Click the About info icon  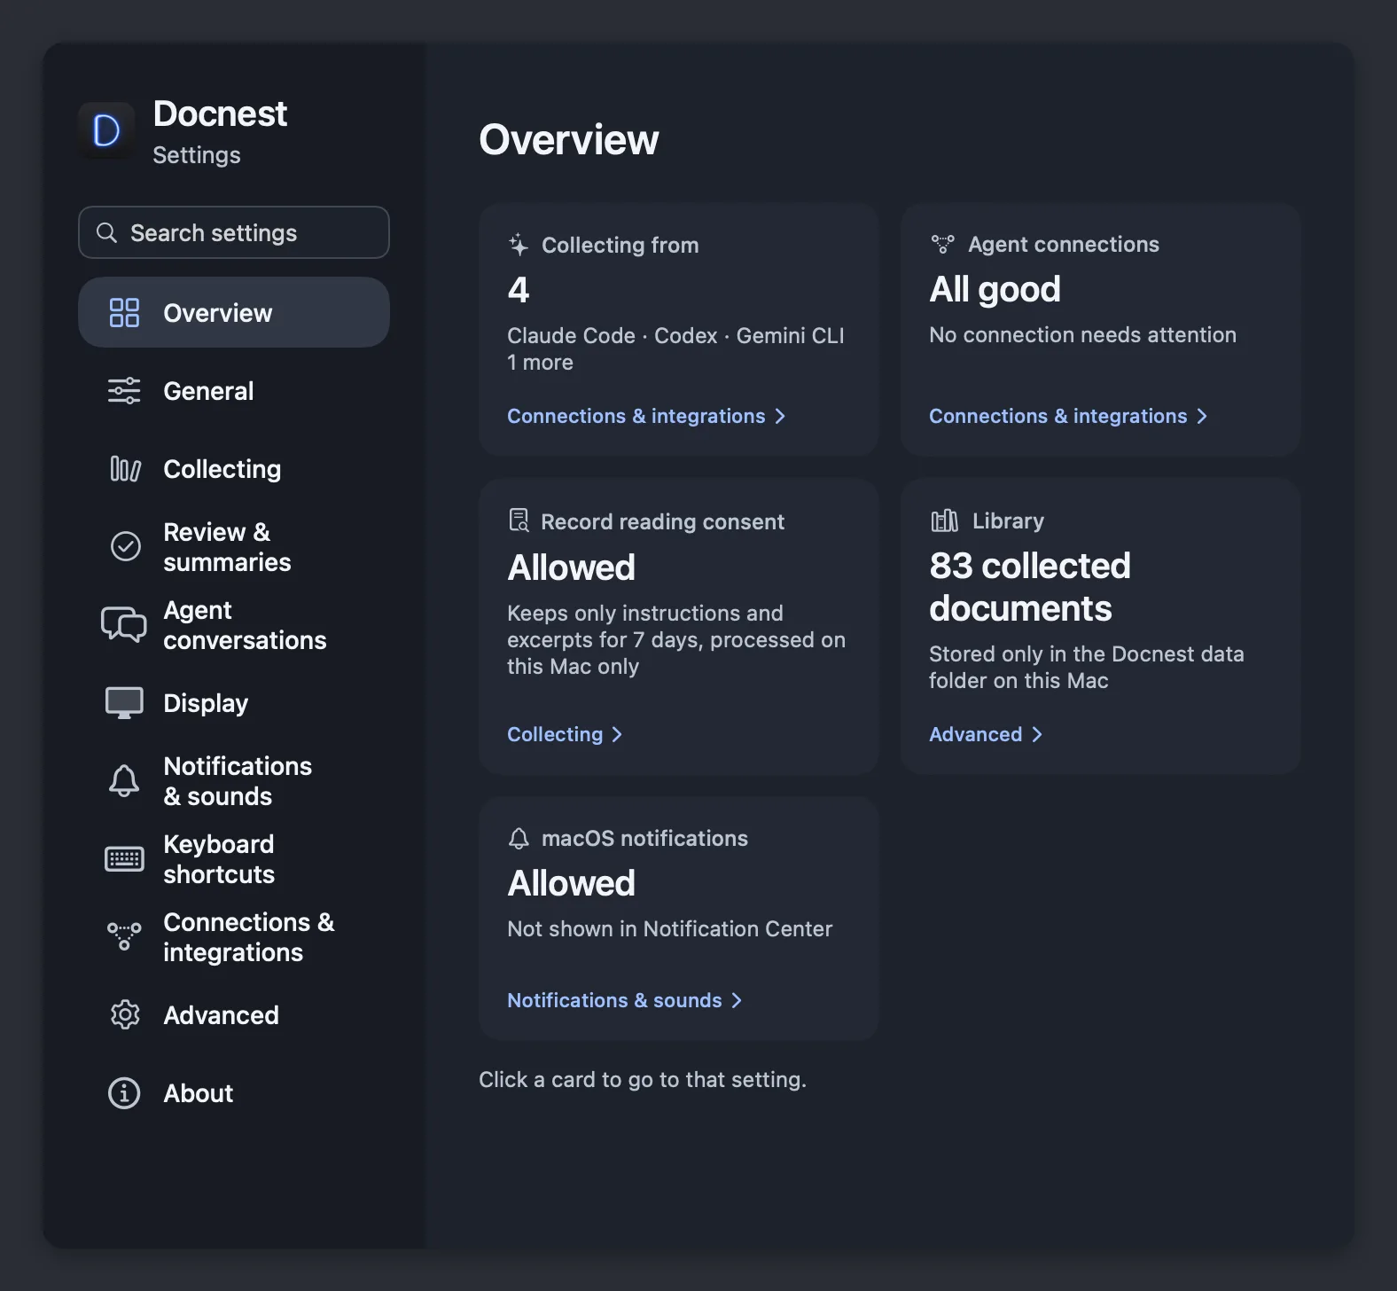coord(124,1093)
